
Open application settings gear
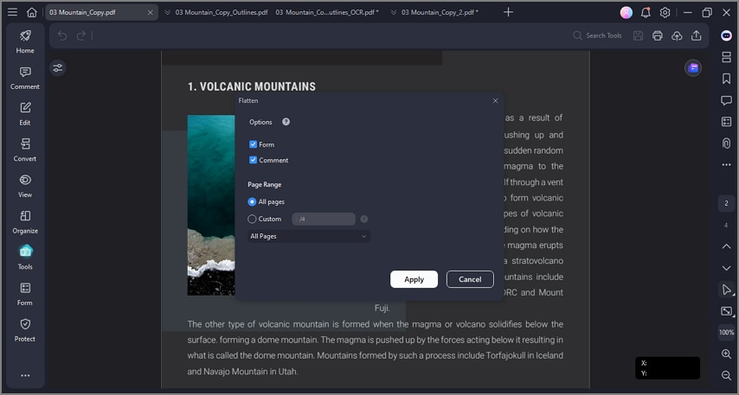coord(665,13)
